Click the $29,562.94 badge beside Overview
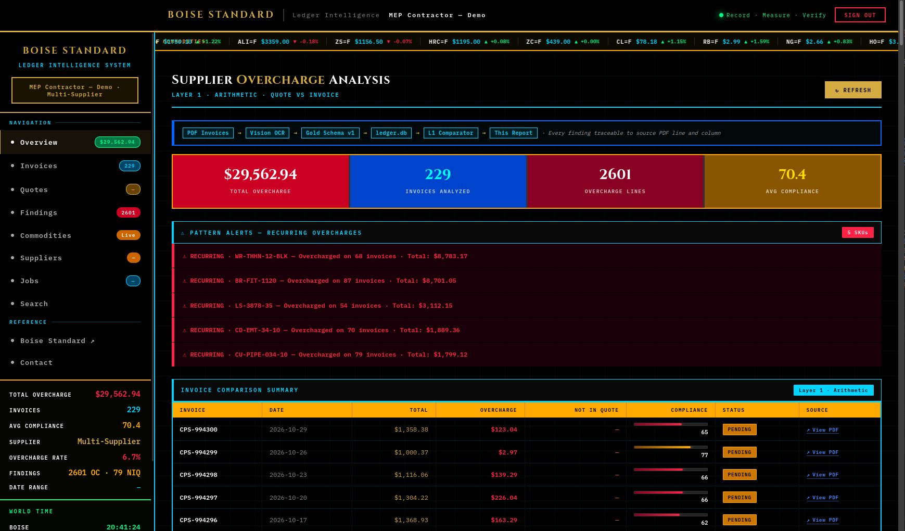This screenshot has width=905, height=531. pyautogui.click(x=117, y=142)
